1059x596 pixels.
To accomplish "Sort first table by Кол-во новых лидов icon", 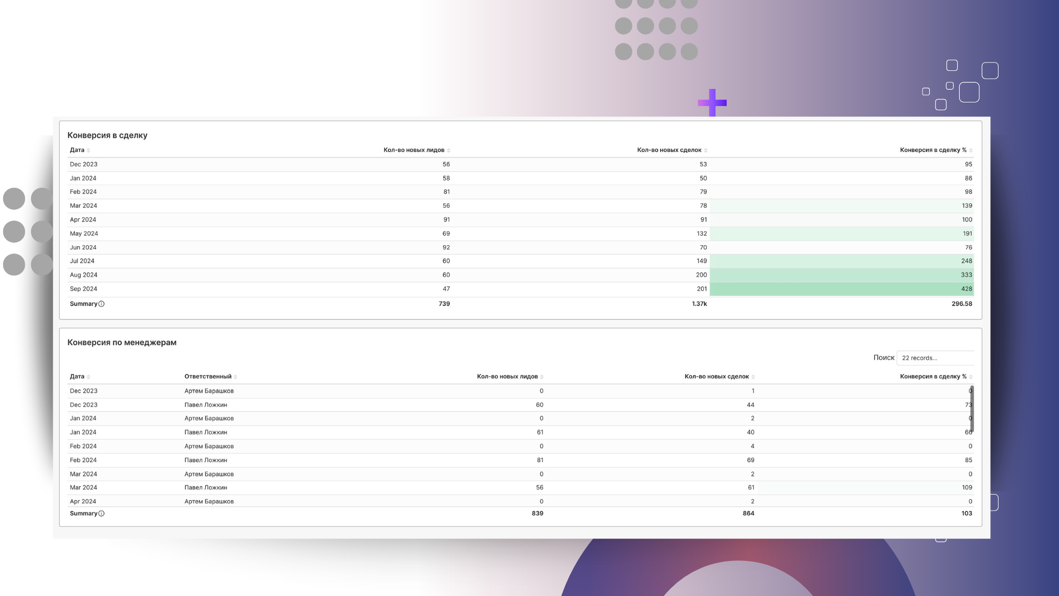I will (x=448, y=151).
